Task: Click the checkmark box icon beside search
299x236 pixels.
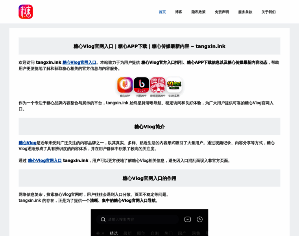Action: (x=188, y=219)
